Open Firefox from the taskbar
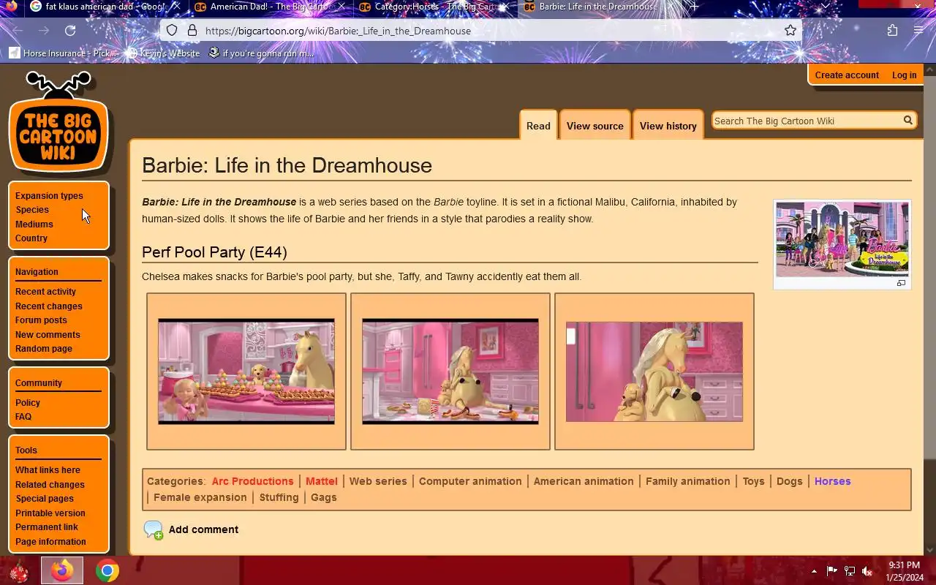The height and width of the screenshot is (585, 936). pyautogui.click(x=62, y=570)
